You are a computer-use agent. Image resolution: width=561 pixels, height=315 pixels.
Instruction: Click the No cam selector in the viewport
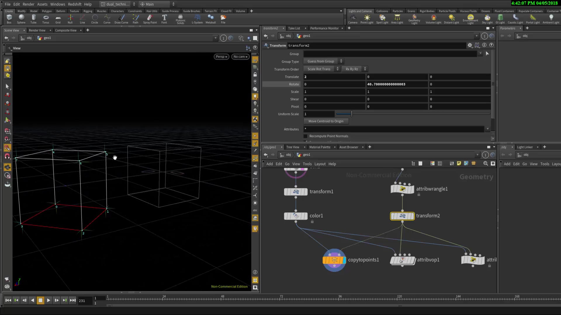[x=240, y=57]
